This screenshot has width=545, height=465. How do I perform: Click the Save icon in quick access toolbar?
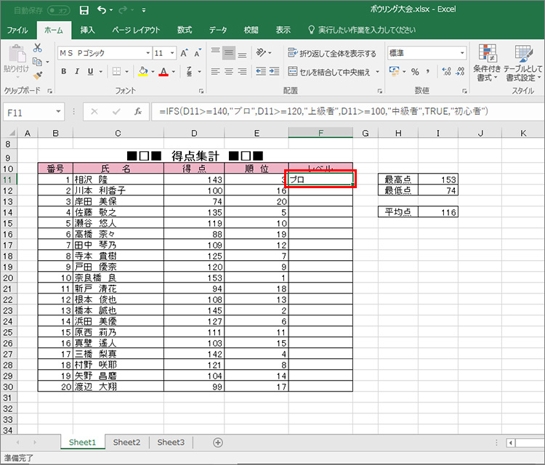coord(84,11)
